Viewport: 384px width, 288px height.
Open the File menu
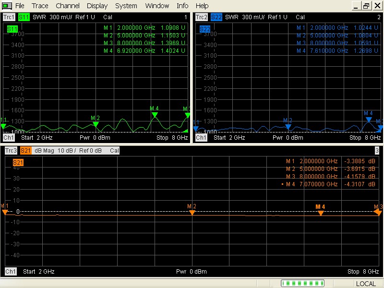(20, 6)
